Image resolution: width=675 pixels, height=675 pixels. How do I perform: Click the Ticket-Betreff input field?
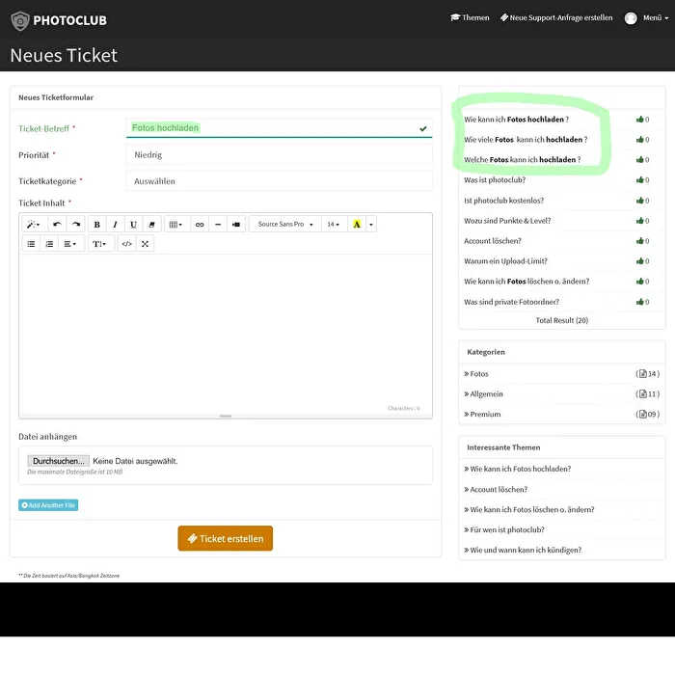point(280,128)
